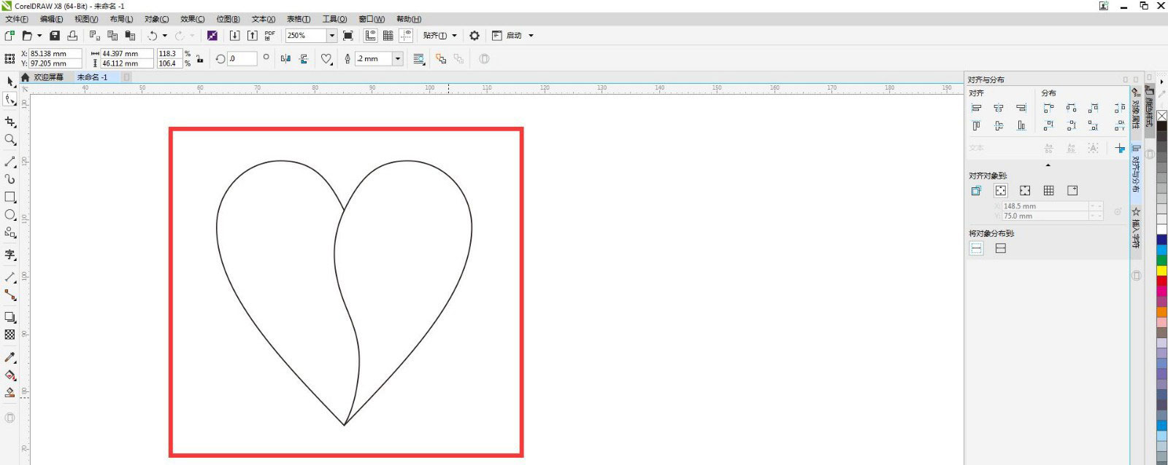Select the Rectangle tool

coord(10,198)
